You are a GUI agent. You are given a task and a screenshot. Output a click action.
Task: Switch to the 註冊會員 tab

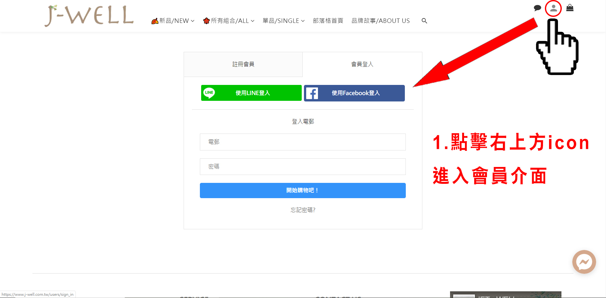[243, 65]
